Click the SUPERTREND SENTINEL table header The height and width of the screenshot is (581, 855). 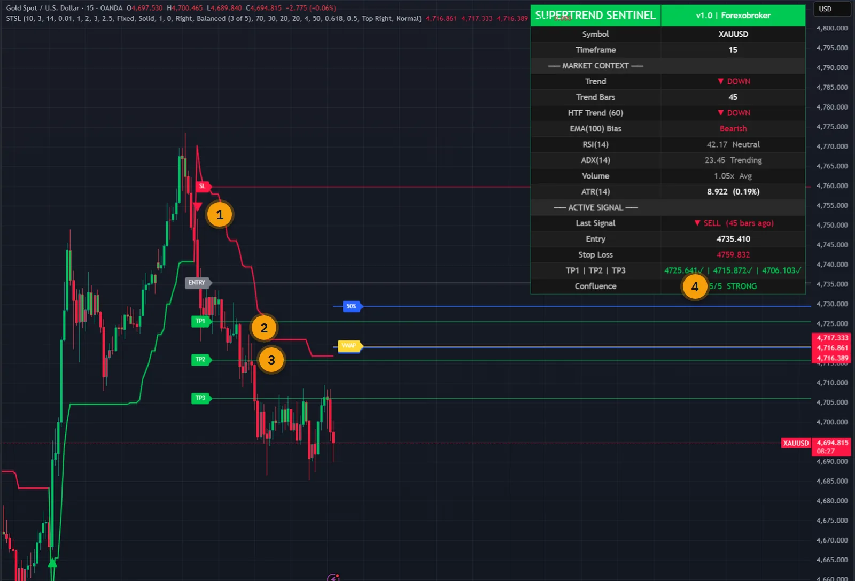coord(595,16)
